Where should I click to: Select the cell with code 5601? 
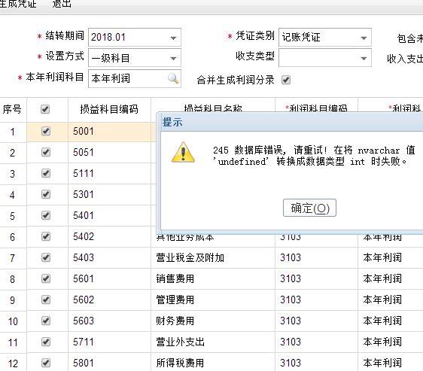[109, 278]
